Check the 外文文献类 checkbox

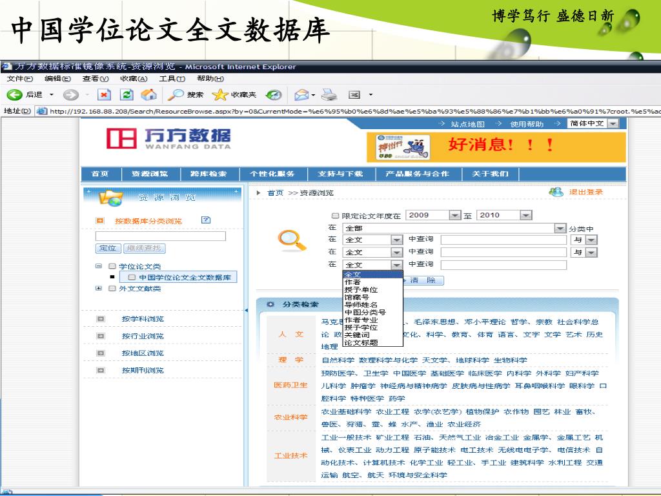[112, 289]
